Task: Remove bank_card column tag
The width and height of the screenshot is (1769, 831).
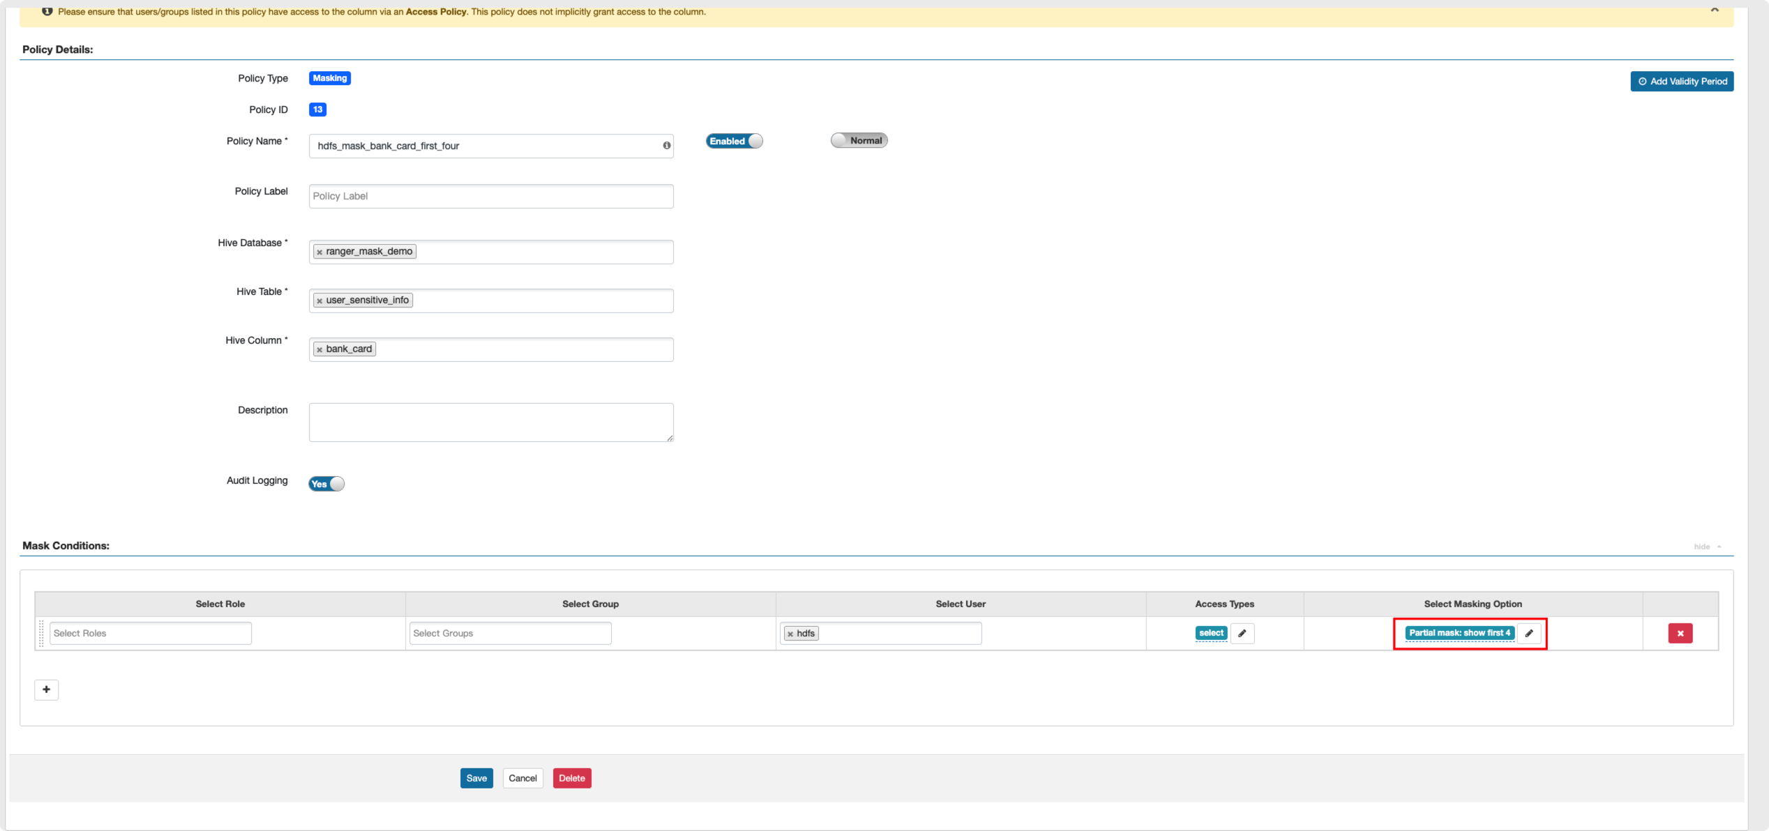Action: tap(319, 349)
